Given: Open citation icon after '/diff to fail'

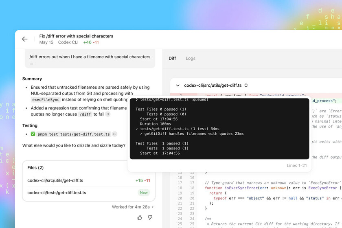Looking at the screenshot, I should [x=108, y=114].
